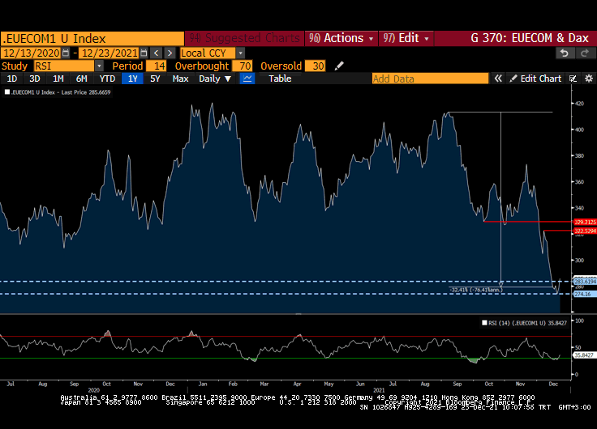Select 1Y time range

(x=132, y=79)
